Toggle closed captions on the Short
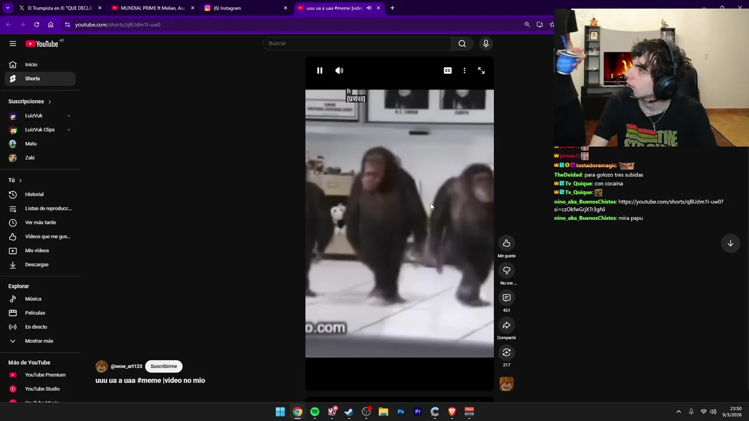This screenshot has width=749, height=421. click(448, 70)
